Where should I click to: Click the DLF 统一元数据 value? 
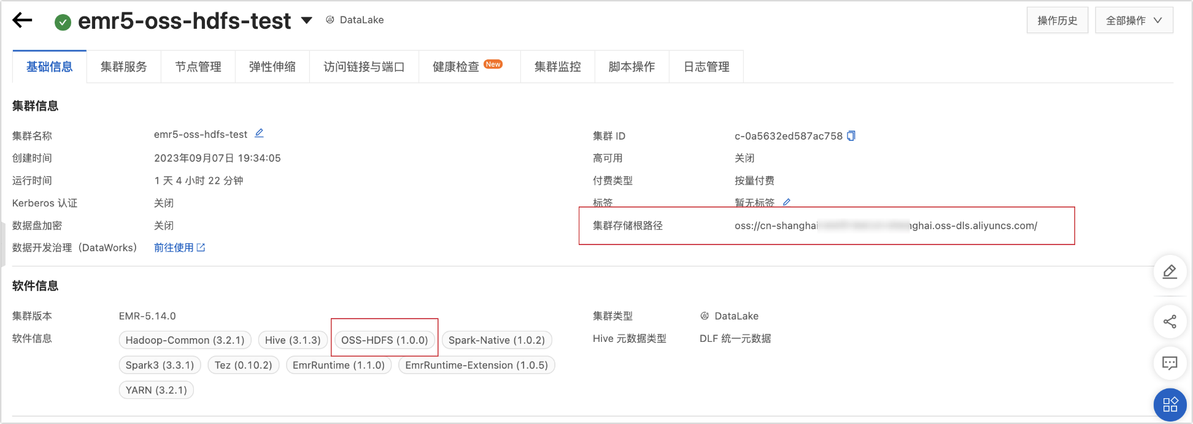(x=735, y=339)
